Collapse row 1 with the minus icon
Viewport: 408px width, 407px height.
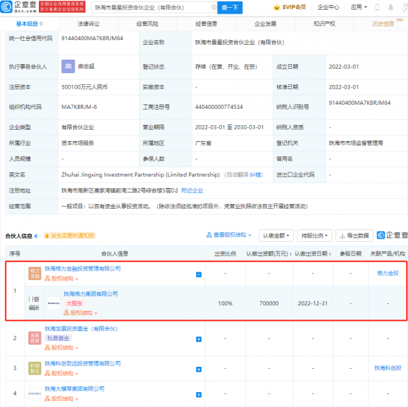coord(199,275)
